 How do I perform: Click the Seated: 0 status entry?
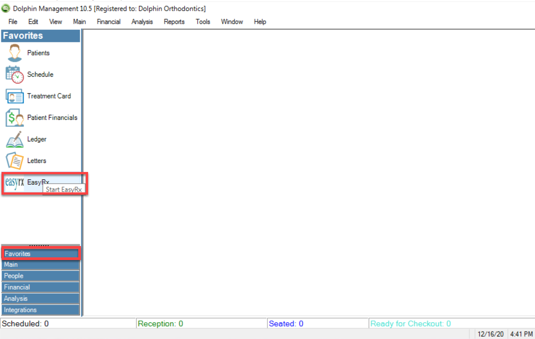point(286,324)
